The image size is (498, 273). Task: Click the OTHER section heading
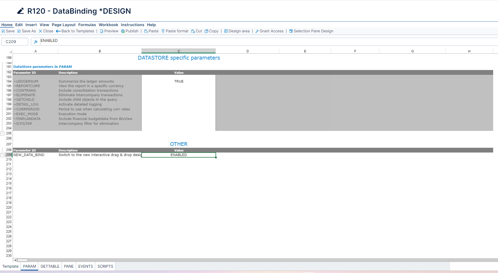click(x=179, y=144)
